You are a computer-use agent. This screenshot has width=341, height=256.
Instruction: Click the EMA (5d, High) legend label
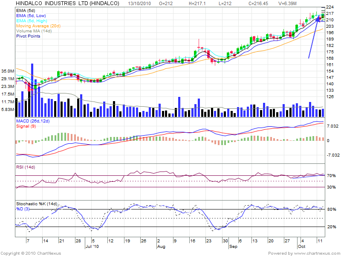coord(32,21)
